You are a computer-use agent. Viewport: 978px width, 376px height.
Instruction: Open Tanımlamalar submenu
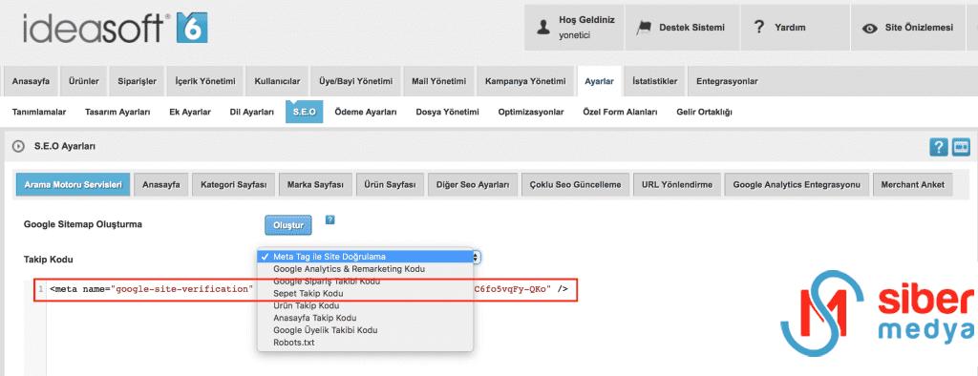point(39,113)
